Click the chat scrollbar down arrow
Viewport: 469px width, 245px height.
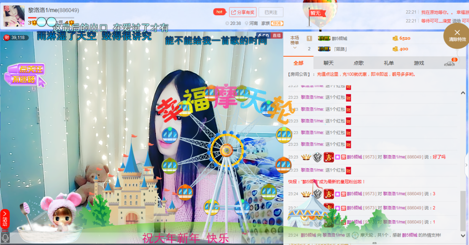point(463,235)
